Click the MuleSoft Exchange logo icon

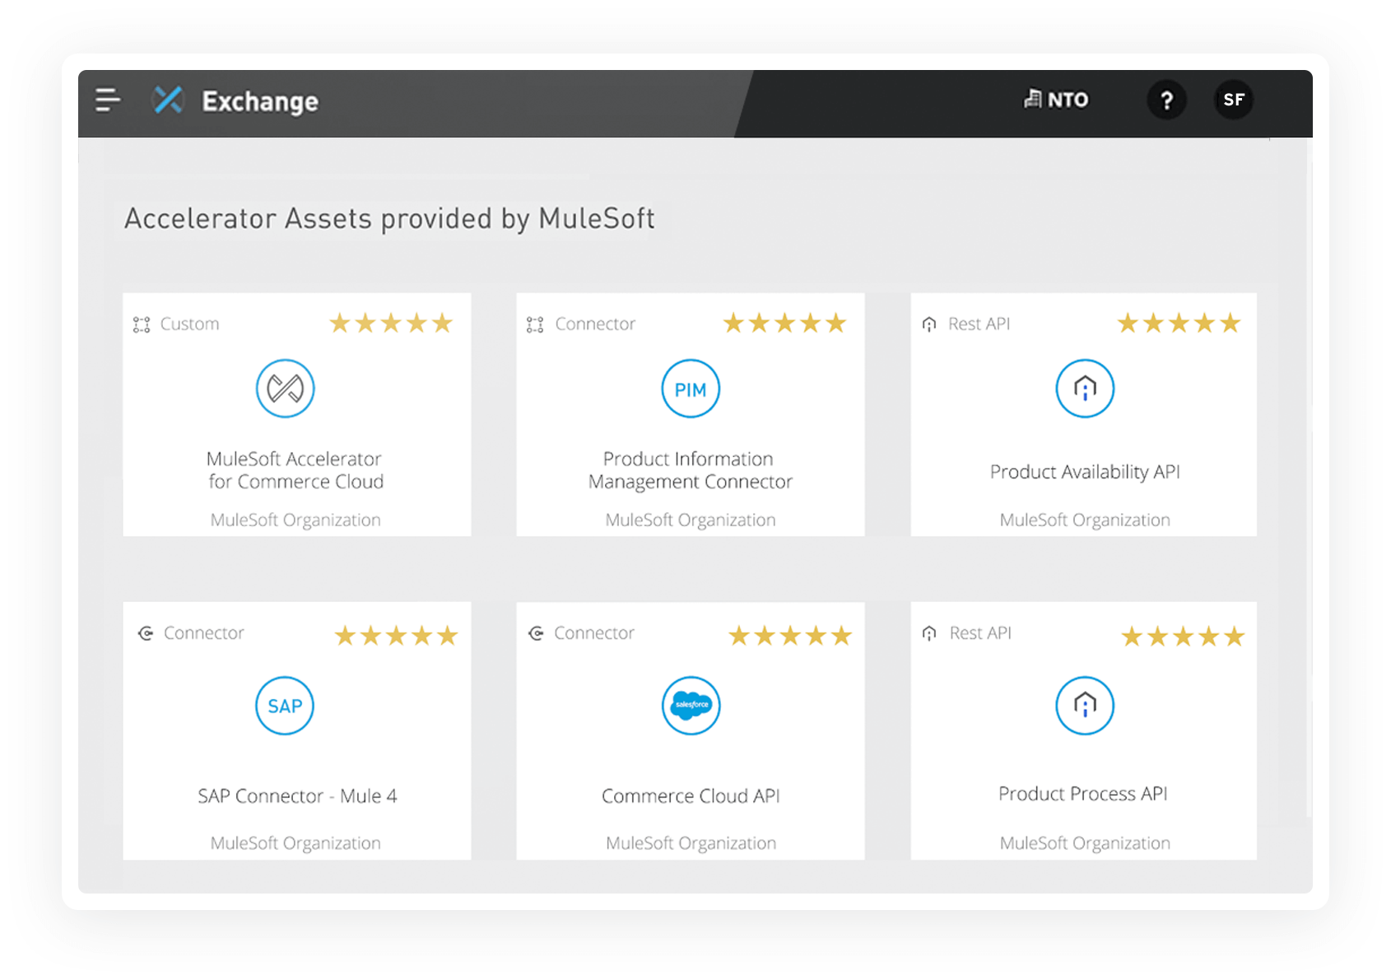click(168, 100)
